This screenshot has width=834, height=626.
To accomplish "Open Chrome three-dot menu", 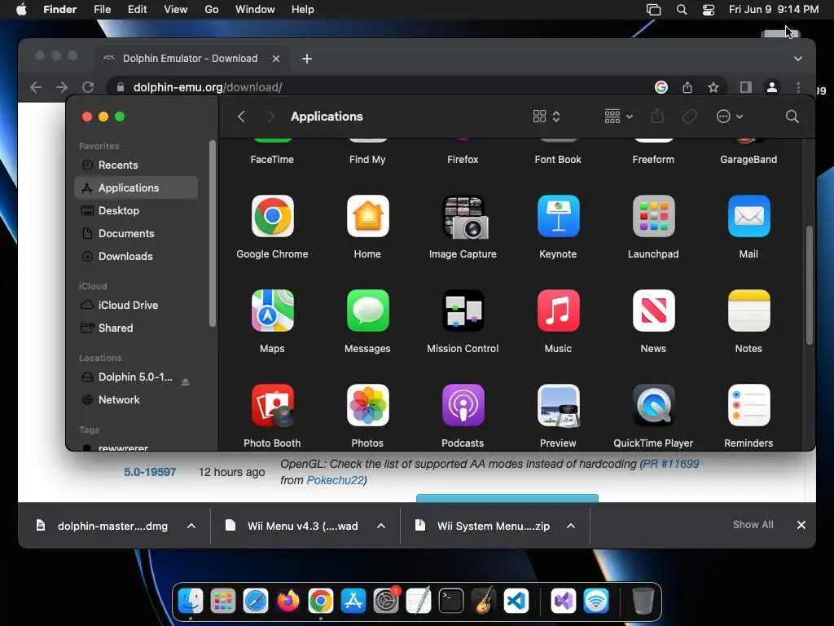I will [798, 87].
